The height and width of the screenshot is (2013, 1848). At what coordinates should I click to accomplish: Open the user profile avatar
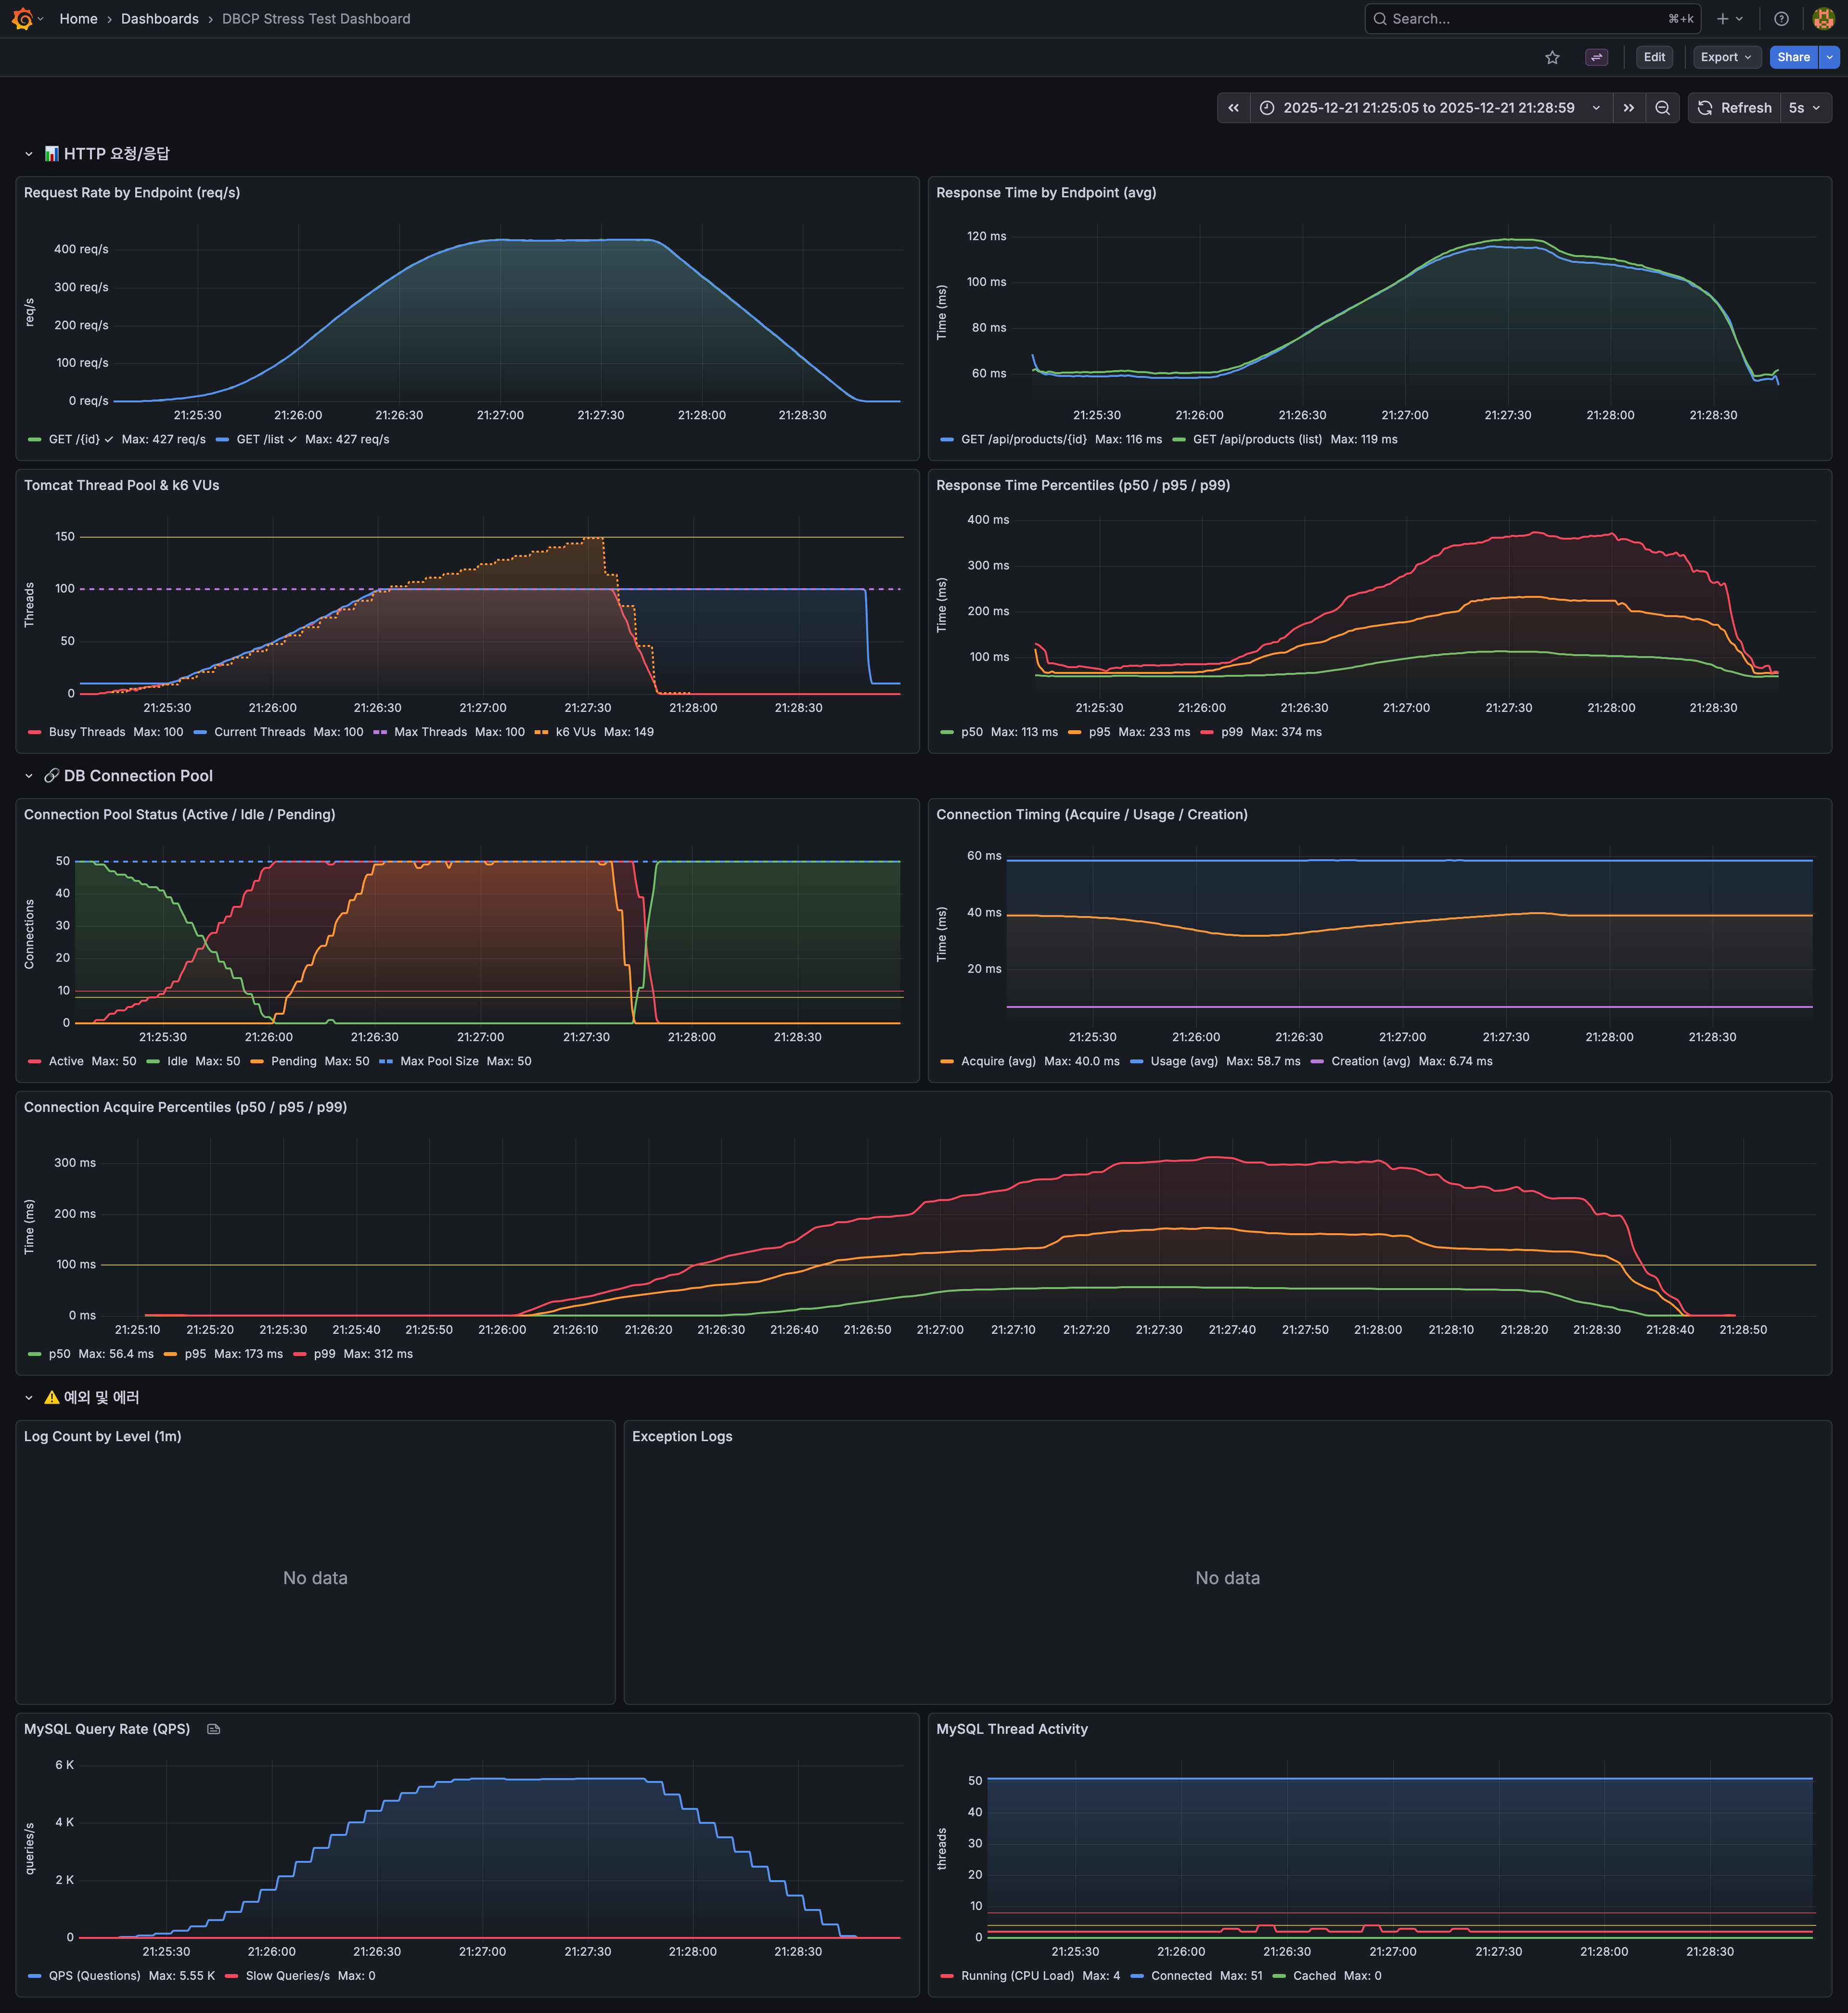coord(1822,19)
